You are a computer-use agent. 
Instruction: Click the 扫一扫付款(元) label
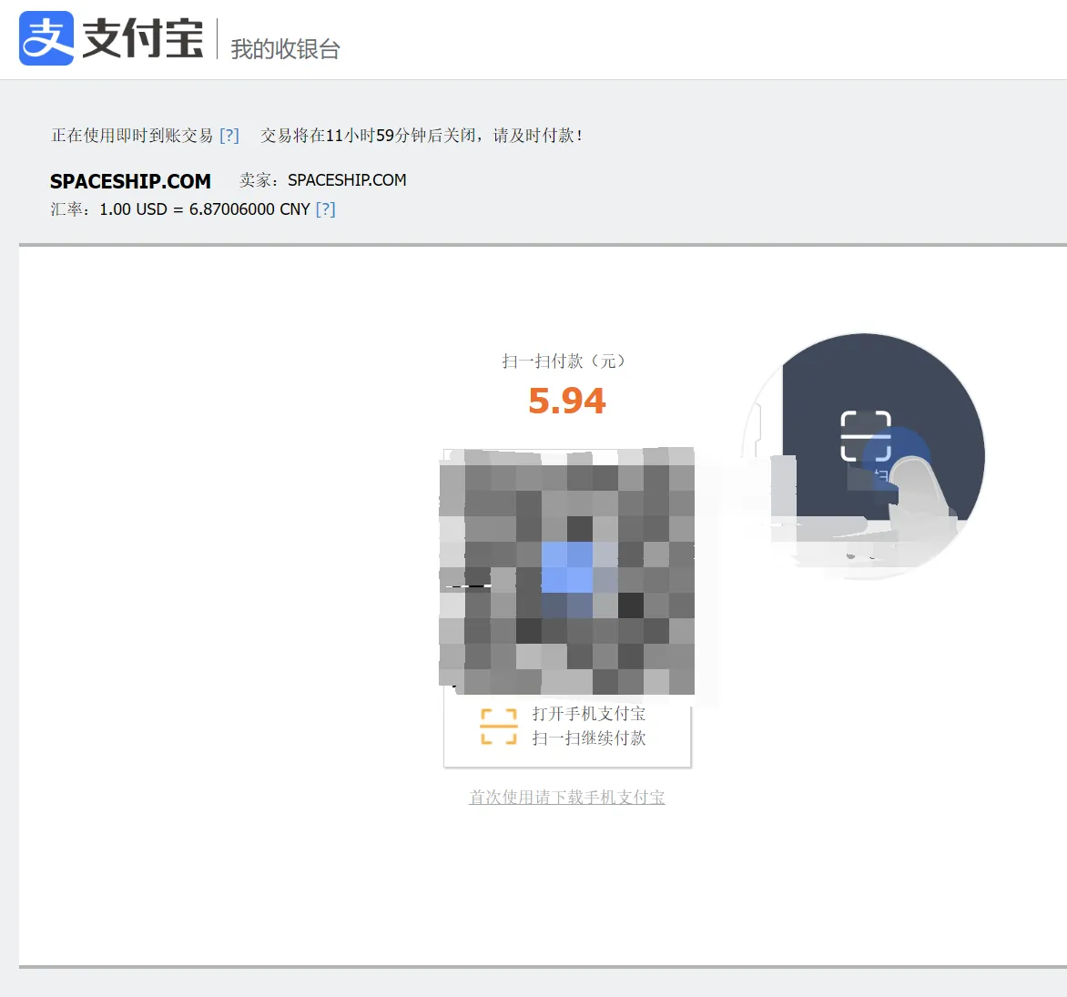564,361
